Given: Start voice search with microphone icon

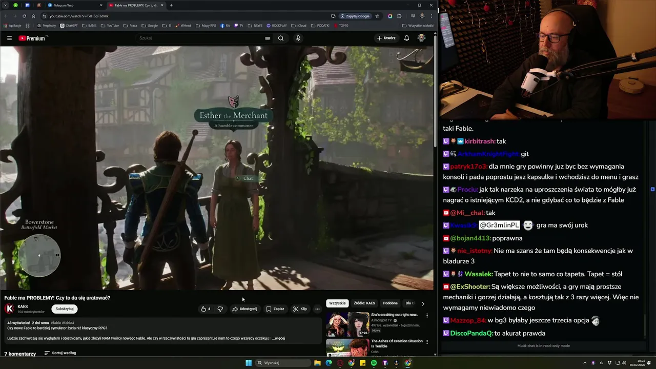Looking at the screenshot, I should tap(298, 38).
